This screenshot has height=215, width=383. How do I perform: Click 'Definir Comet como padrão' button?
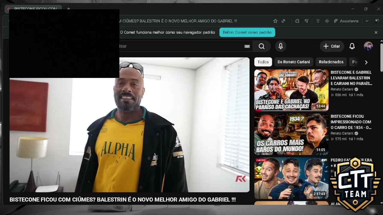(x=247, y=32)
